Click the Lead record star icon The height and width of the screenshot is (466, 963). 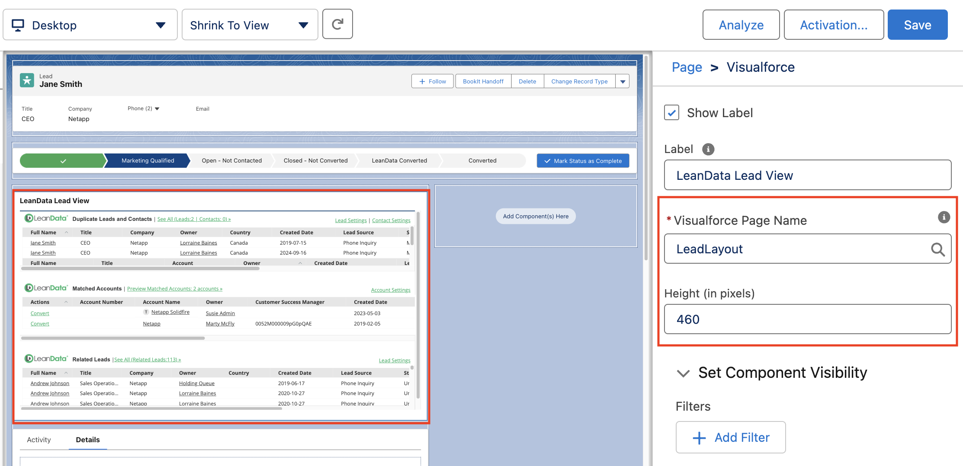[x=27, y=80]
